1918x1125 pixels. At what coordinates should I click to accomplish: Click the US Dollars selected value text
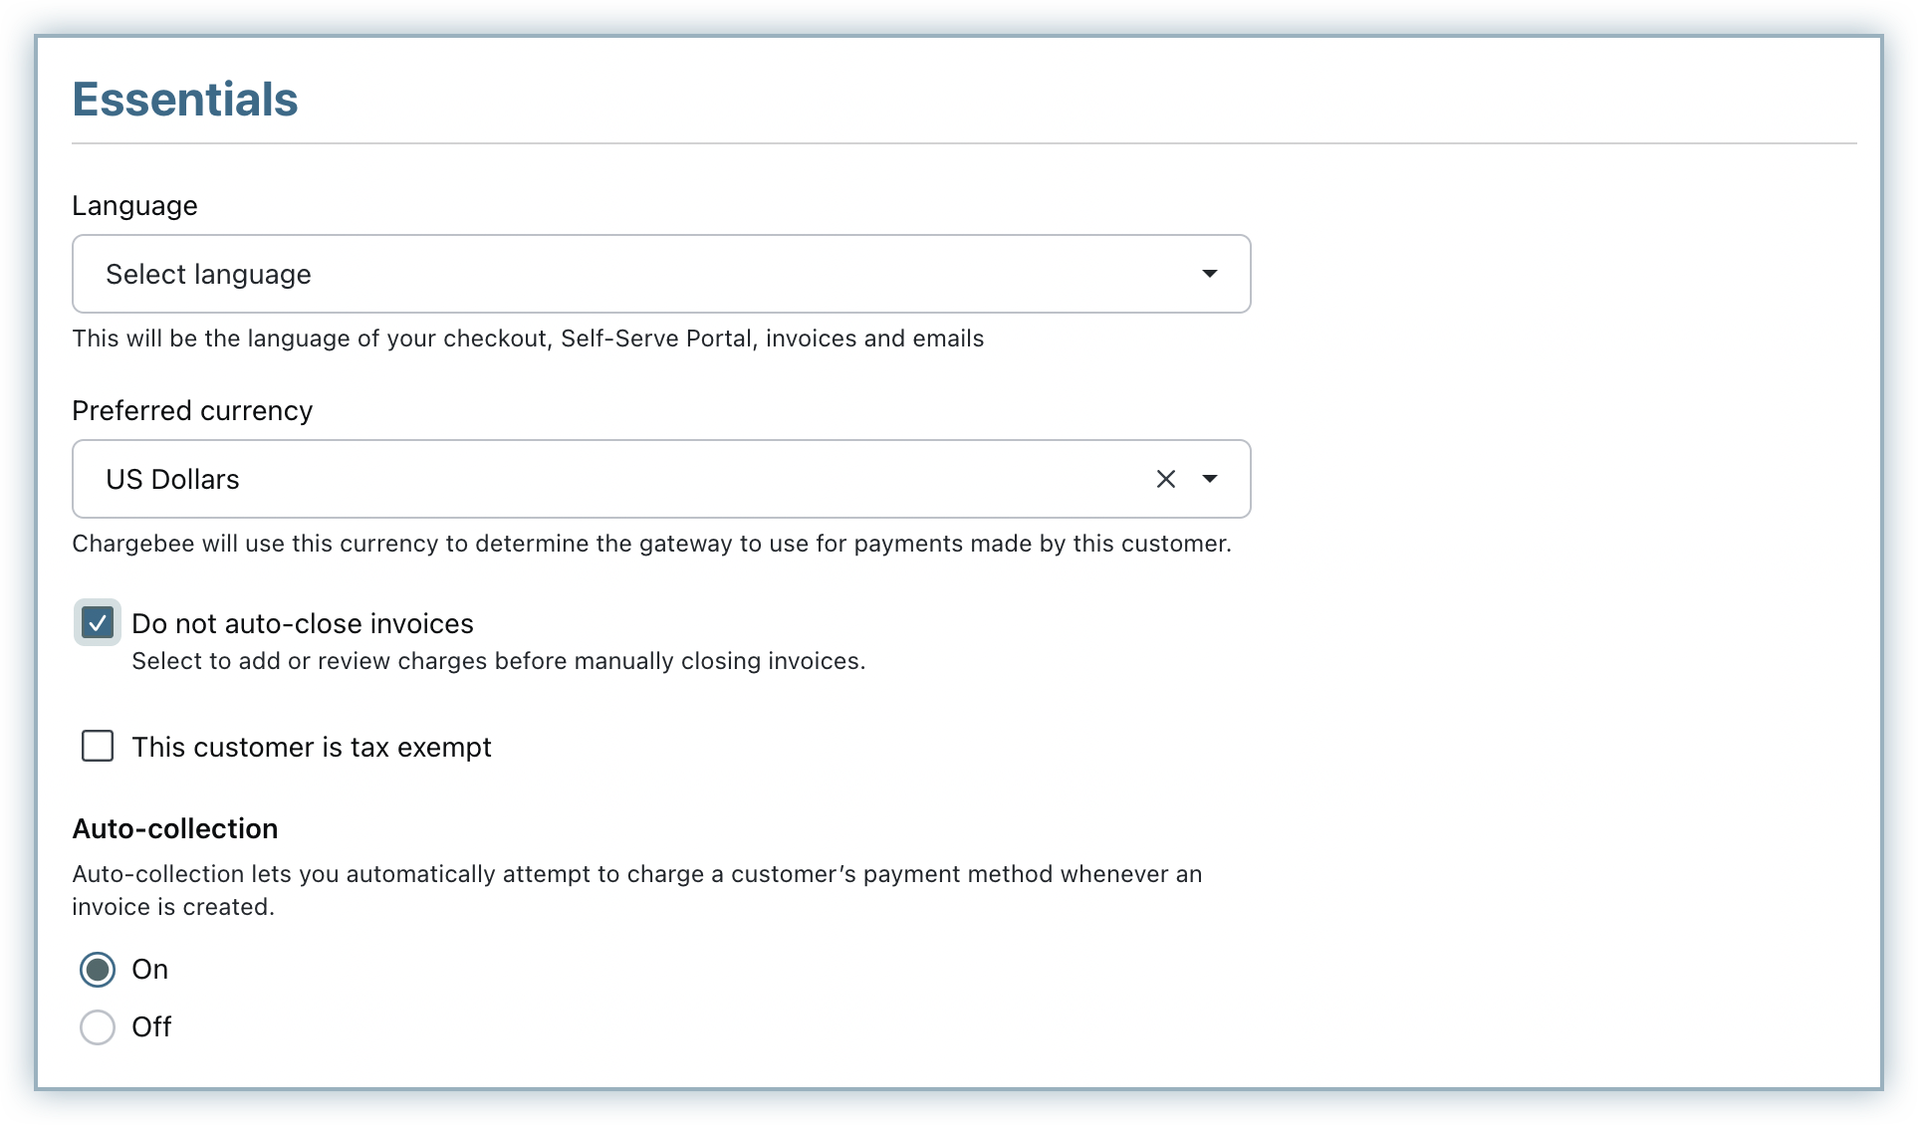pos(172,480)
